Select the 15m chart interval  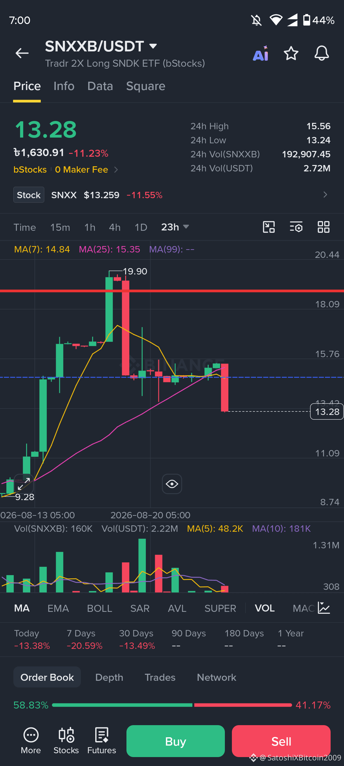(60, 227)
